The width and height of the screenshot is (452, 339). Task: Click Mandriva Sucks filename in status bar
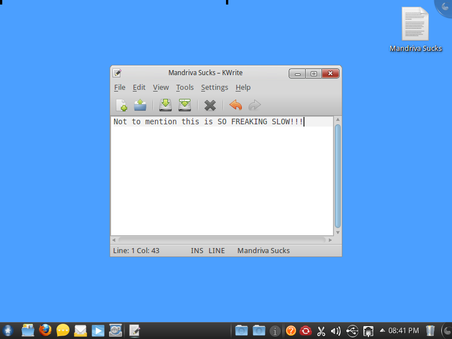tap(263, 250)
